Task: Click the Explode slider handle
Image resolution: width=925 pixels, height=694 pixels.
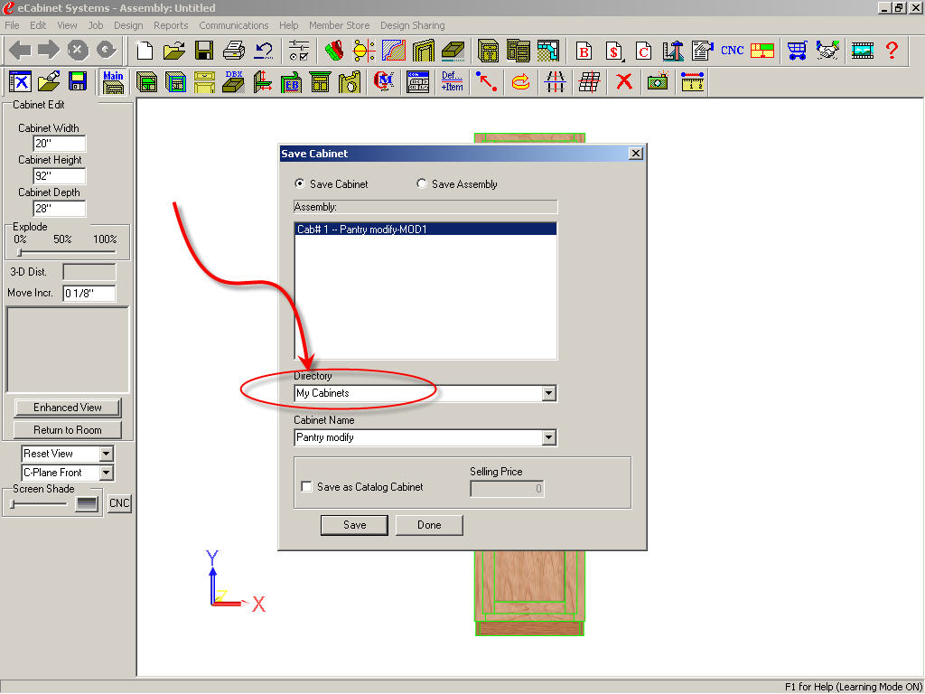Action: pyautogui.click(x=20, y=253)
